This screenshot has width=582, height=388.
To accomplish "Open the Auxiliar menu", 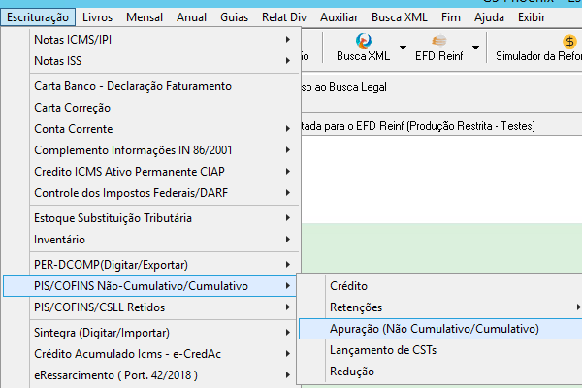I will coord(339,17).
